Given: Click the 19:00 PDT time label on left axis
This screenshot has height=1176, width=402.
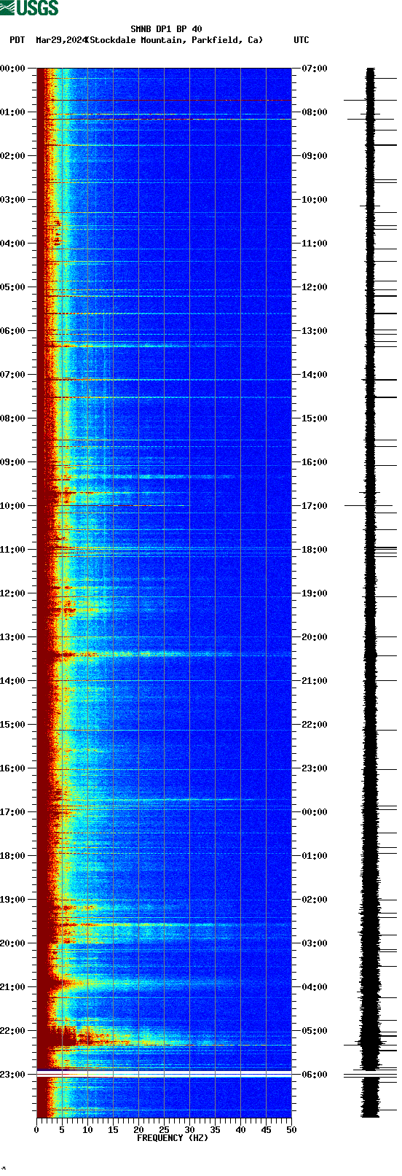Looking at the screenshot, I should click(x=13, y=900).
